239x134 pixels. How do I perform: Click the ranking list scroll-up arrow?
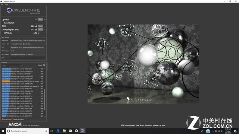(44, 68)
